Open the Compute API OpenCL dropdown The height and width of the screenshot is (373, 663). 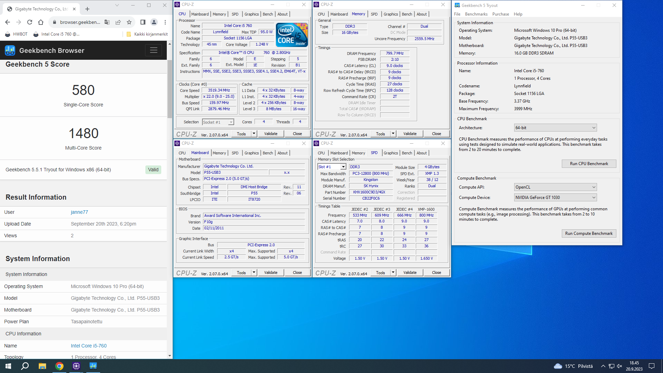pos(555,187)
